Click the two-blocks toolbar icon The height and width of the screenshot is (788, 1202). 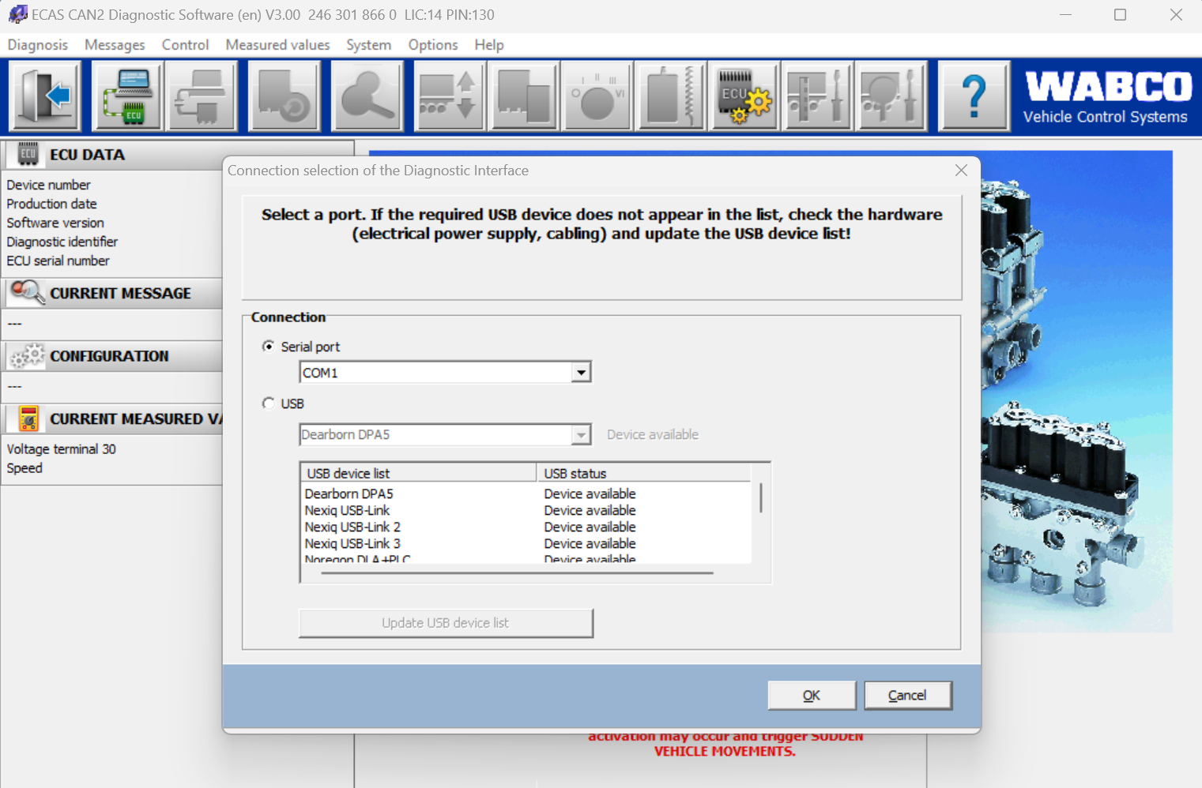coord(523,96)
